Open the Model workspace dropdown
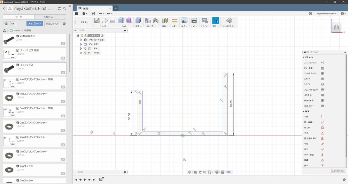This screenshot has height=184, width=348. point(84,22)
